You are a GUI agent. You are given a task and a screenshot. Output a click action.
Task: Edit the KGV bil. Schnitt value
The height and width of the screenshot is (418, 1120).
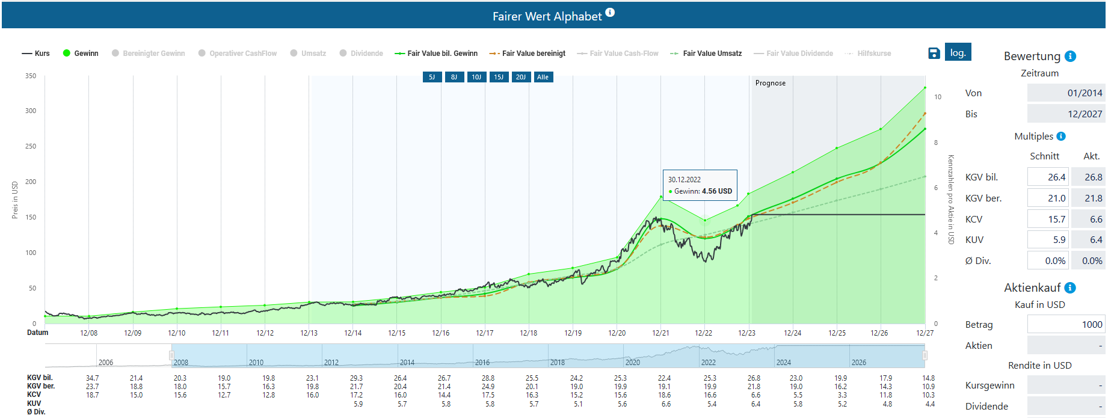[x=1048, y=177]
